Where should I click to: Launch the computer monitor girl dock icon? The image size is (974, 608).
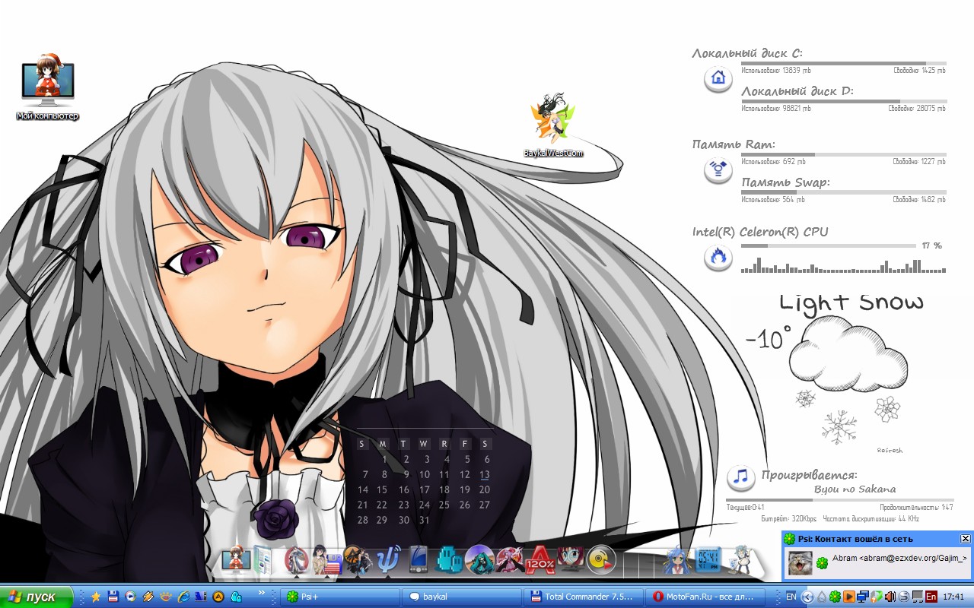(x=235, y=560)
